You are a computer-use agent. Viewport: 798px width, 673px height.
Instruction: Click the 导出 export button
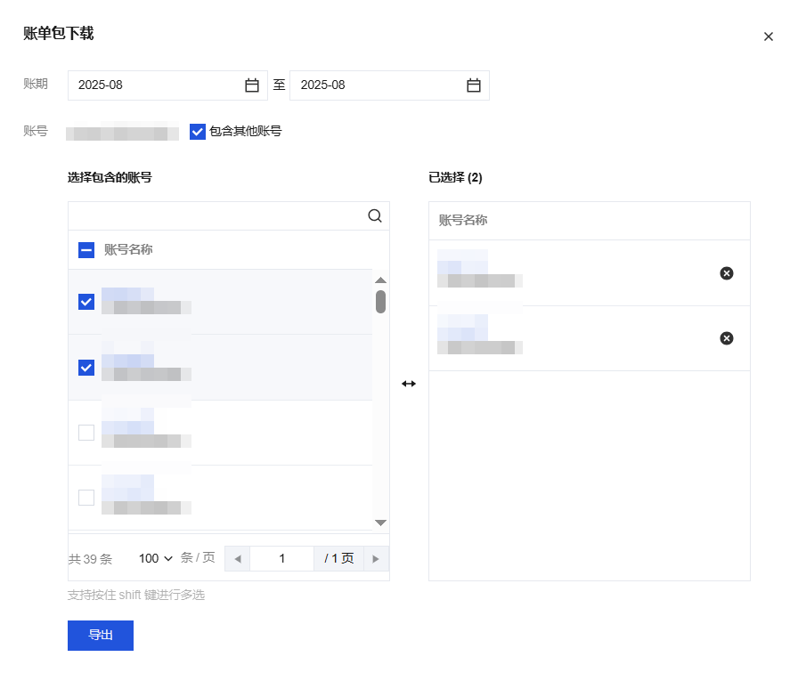pyautogui.click(x=101, y=636)
